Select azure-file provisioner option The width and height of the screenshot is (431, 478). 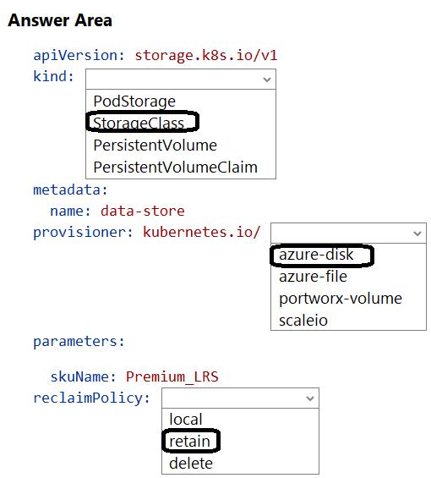[x=313, y=277]
